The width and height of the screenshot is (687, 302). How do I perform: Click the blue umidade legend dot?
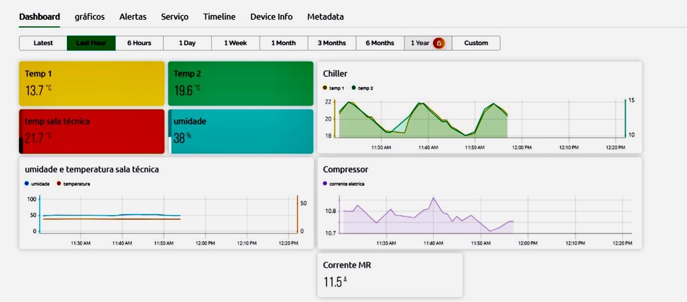(27, 184)
